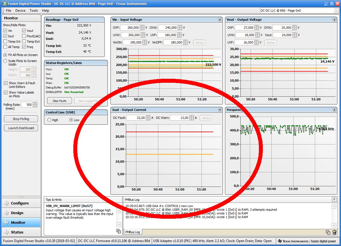Toggle the Vin plot checkbox
The image size is (341, 246).
tap(5, 31)
